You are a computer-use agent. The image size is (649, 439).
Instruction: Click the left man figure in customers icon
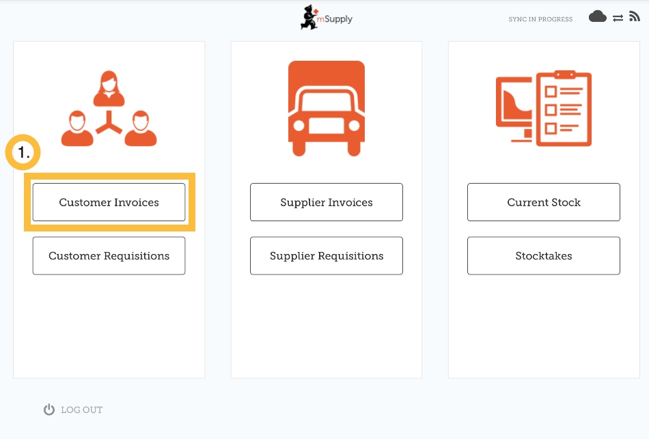[x=77, y=128]
